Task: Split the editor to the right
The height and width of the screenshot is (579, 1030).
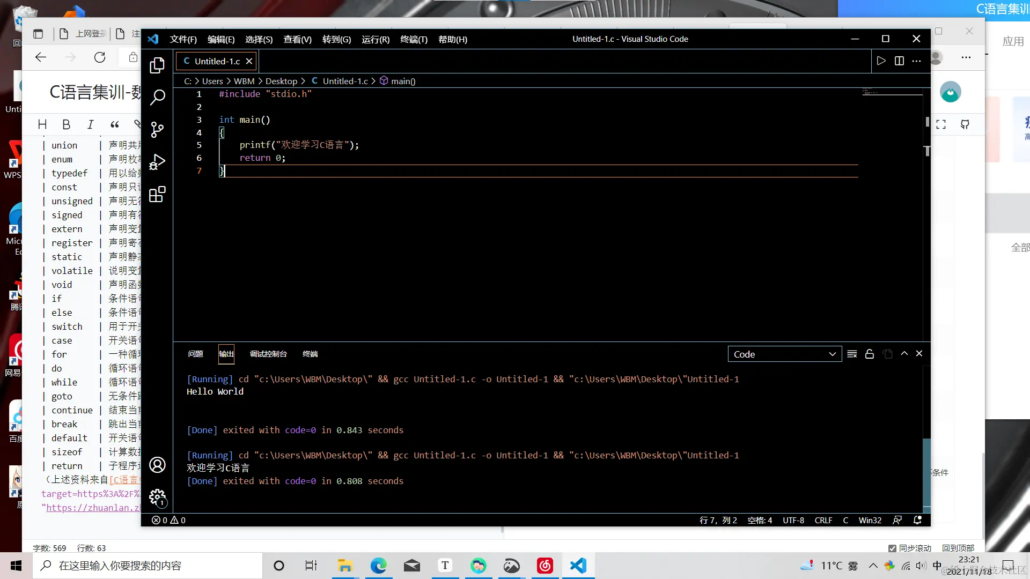Action: [x=899, y=61]
